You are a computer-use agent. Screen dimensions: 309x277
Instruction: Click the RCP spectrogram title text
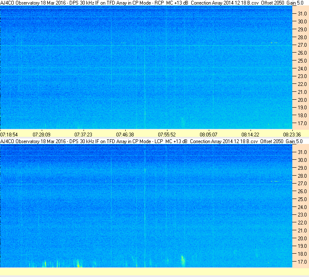(152, 3)
